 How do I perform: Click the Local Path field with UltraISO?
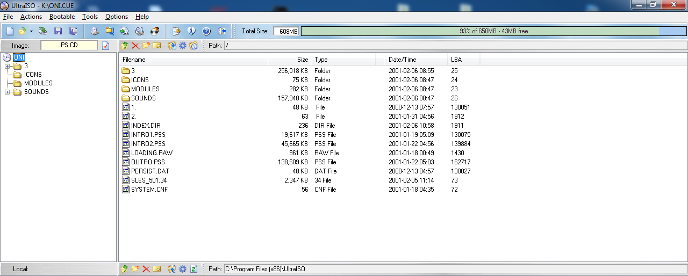click(455, 268)
